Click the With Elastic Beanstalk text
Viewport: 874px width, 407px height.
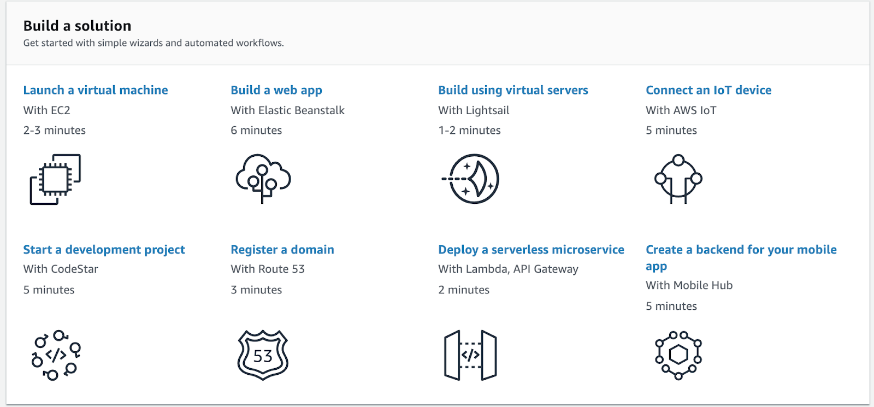coord(287,110)
